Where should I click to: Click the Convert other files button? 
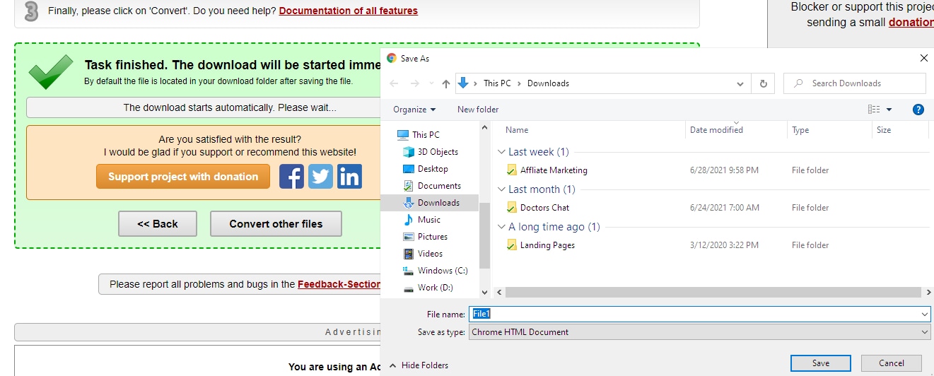point(276,224)
